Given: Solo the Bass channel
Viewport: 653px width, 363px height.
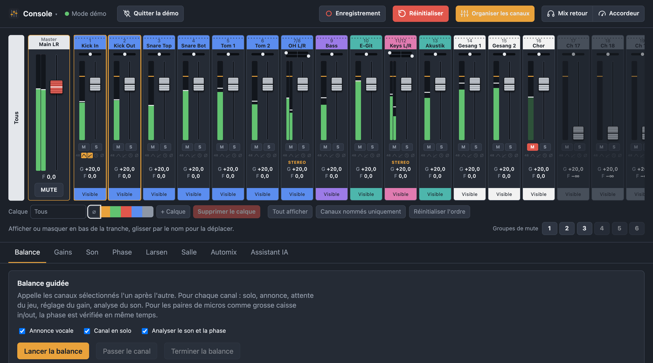Looking at the screenshot, I should click(338, 147).
